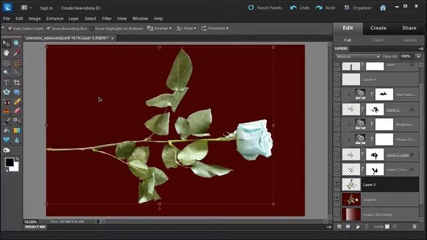The height and width of the screenshot is (240, 427).
Task: Select the Red Eye Removal tool
Action: click(x=6, y=102)
